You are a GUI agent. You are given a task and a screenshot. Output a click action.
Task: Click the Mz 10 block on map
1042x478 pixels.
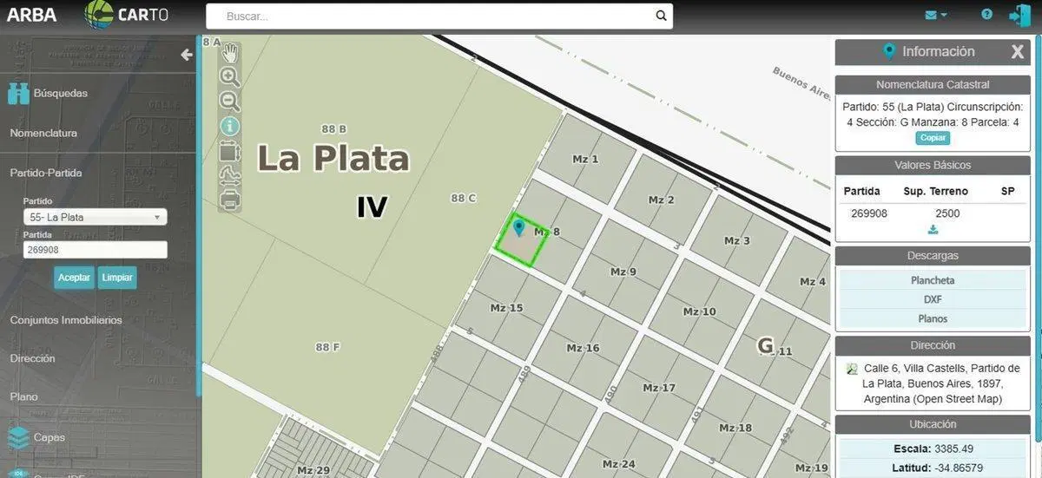pos(699,311)
